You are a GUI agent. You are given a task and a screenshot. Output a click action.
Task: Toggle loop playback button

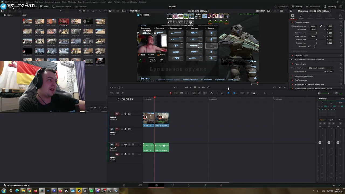[x=209, y=87]
